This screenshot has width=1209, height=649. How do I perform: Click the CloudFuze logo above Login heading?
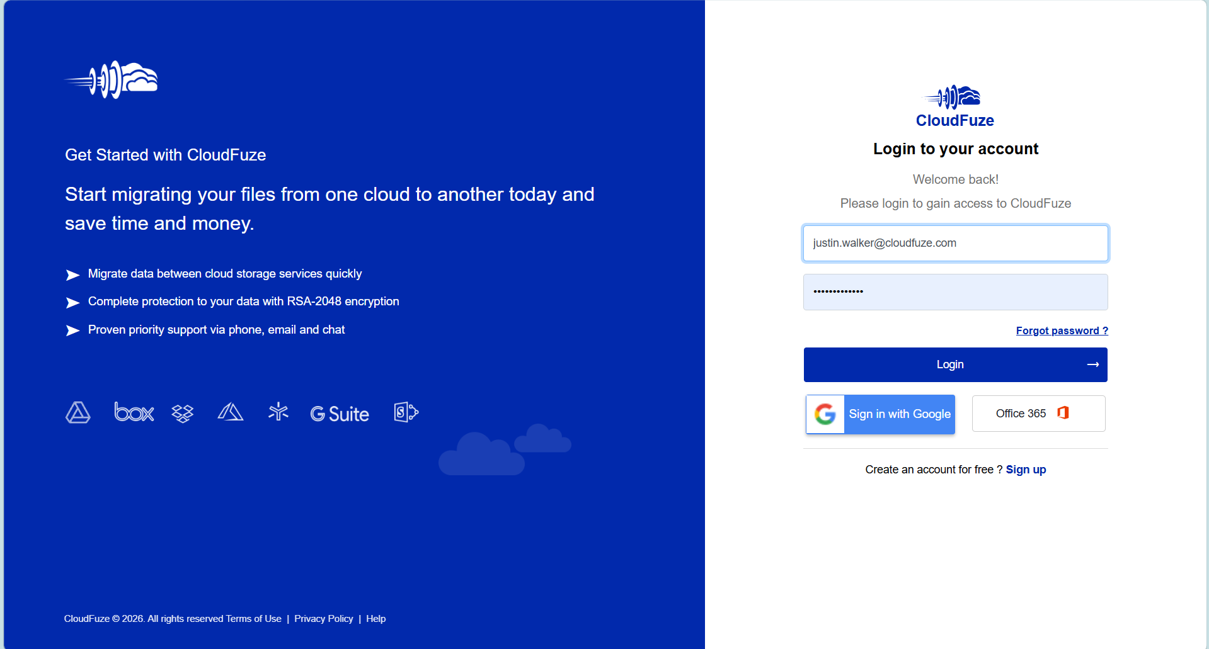coord(951,97)
